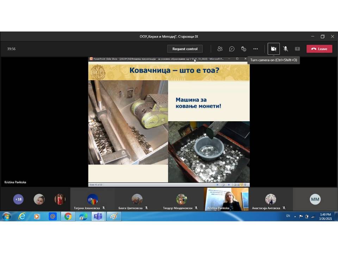Viewport: 338px width, 253px height.
Task: Click network signal tray icon
Action: [x=313, y=217]
